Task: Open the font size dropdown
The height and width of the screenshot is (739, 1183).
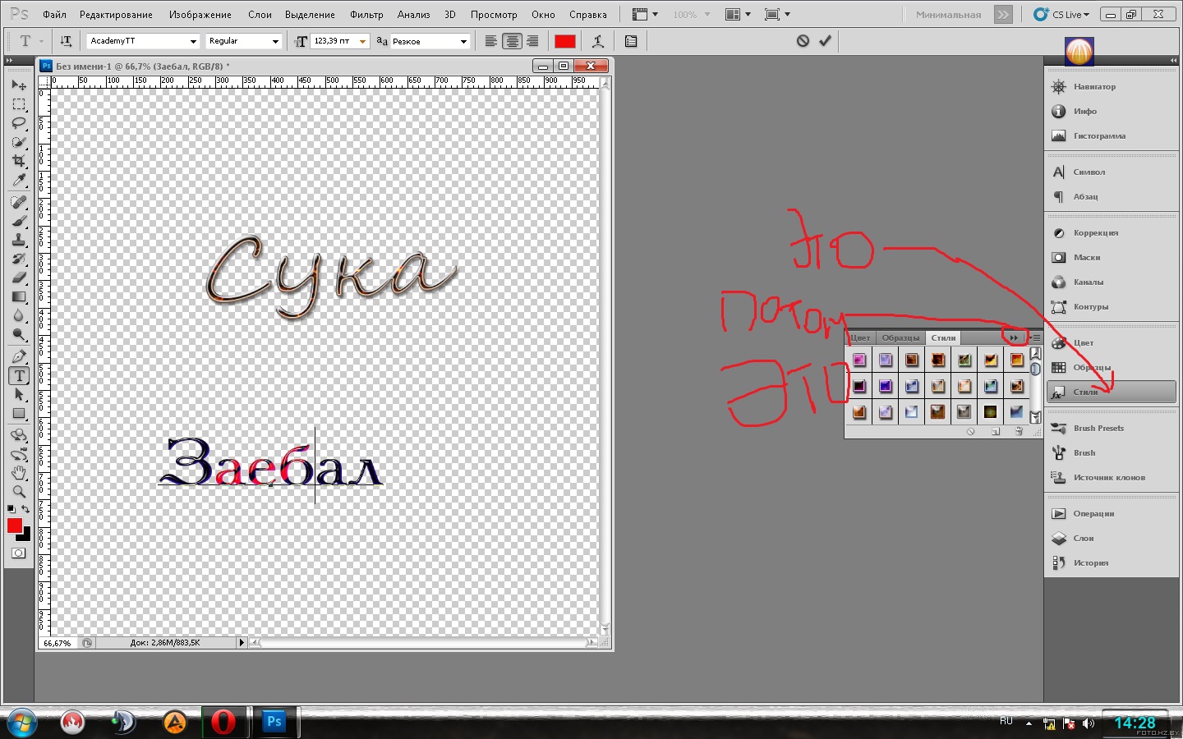Action: click(362, 41)
